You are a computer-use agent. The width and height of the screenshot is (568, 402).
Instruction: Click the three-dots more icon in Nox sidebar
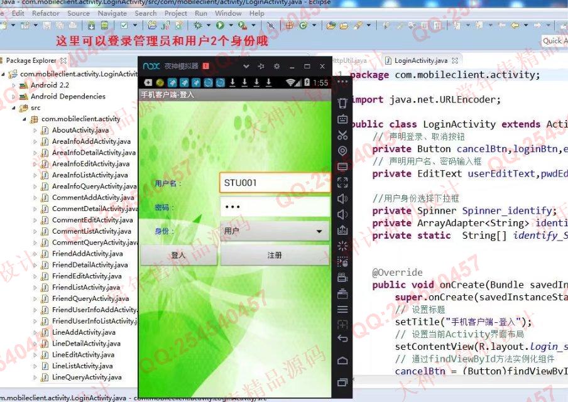pyautogui.click(x=342, y=82)
